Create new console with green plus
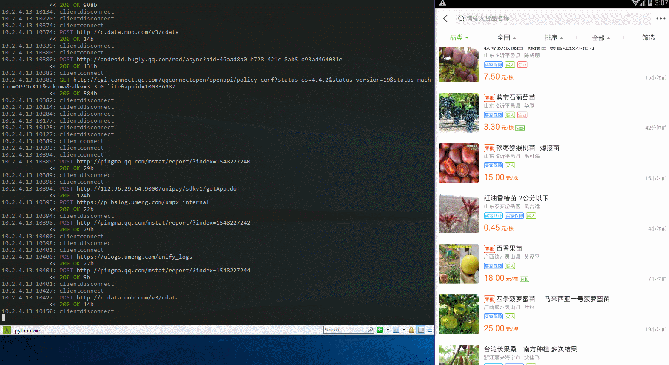Image resolution: width=669 pixels, height=365 pixels. point(380,330)
